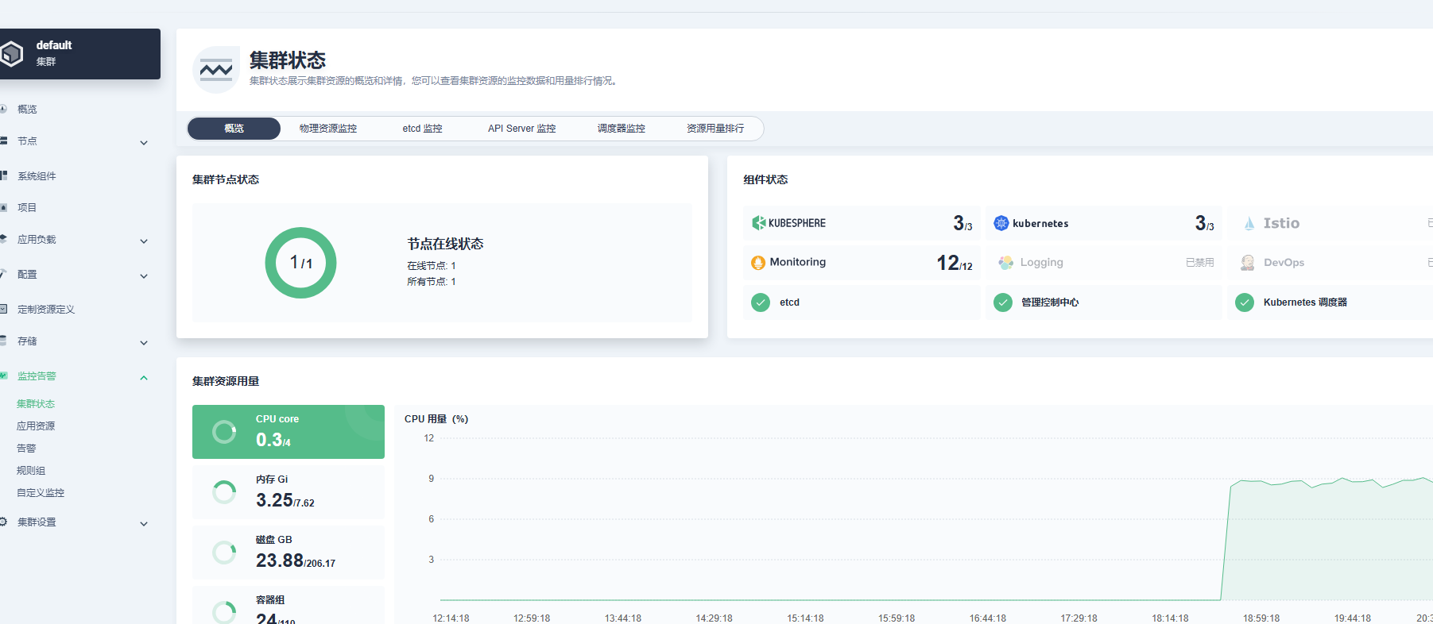The height and width of the screenshot is (624, 1433).
Task: Click the Logging component icon
Action: pos(1005,263)
